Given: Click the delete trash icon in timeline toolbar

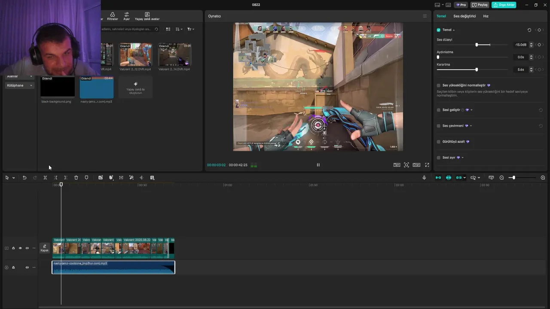Looking at the screenshot, I should coord(76,178).
